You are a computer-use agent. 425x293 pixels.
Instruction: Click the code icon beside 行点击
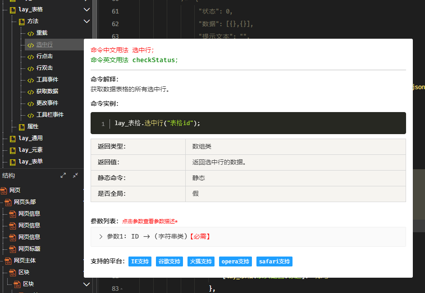click(x=31, y=57)
